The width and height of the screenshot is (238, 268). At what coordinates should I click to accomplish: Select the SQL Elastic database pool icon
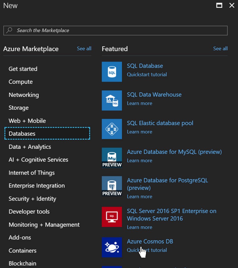coord(112,129)
